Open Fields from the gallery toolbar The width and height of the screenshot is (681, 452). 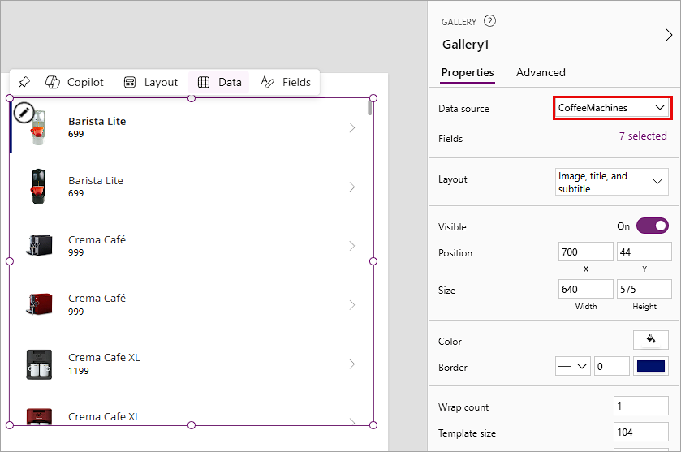click(x=286, y=82)
